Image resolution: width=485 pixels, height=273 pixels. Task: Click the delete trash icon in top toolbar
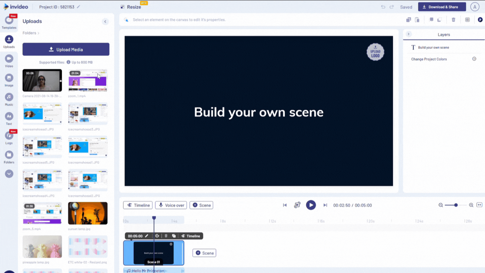click(x=453, y=20)
